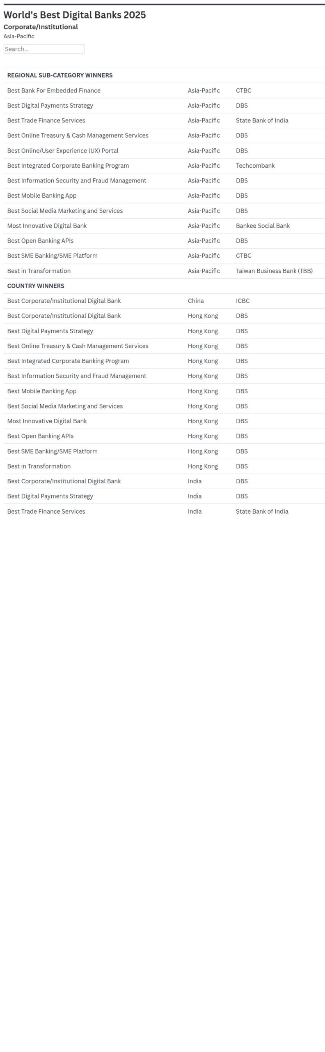Click Taiwan Business Bank (TBB) cell

(274, 271)
